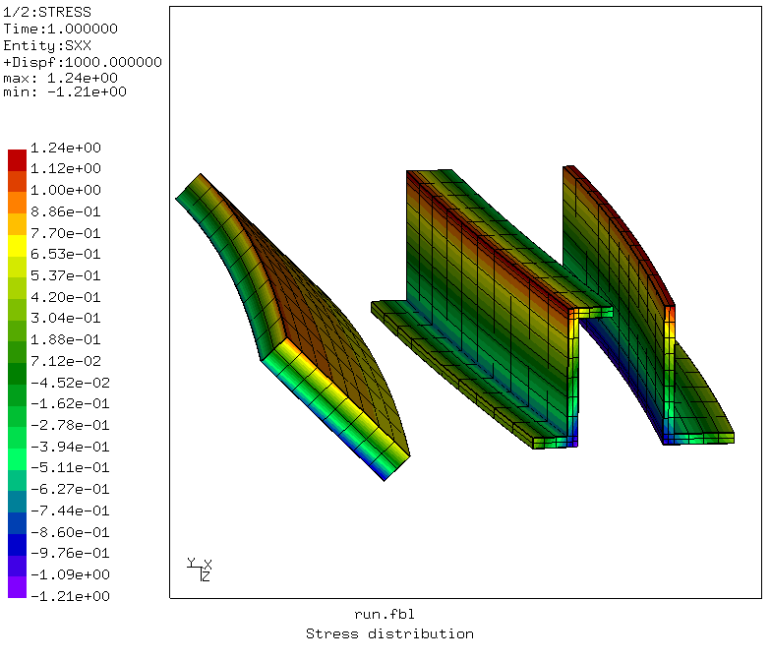Viewport: 771px width, 661px height.
Task: Click the legend value 1.00e+00
Action: [x=66, y=190]
